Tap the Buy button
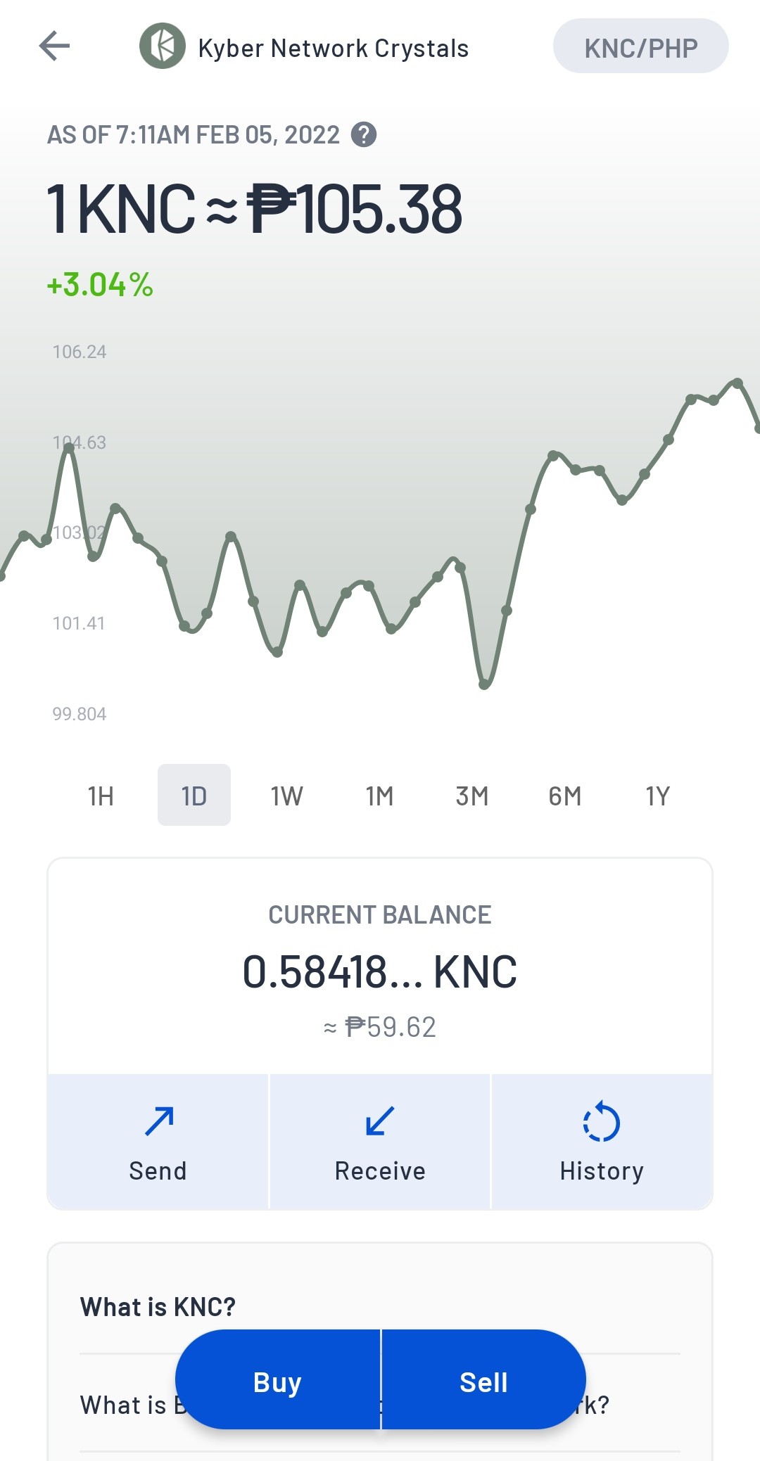The width and height of the screenshot is (760, 1461). 277,1380
